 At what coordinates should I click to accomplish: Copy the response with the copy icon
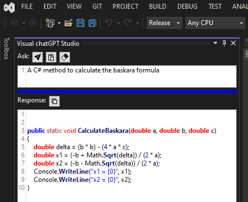point(54,101)
